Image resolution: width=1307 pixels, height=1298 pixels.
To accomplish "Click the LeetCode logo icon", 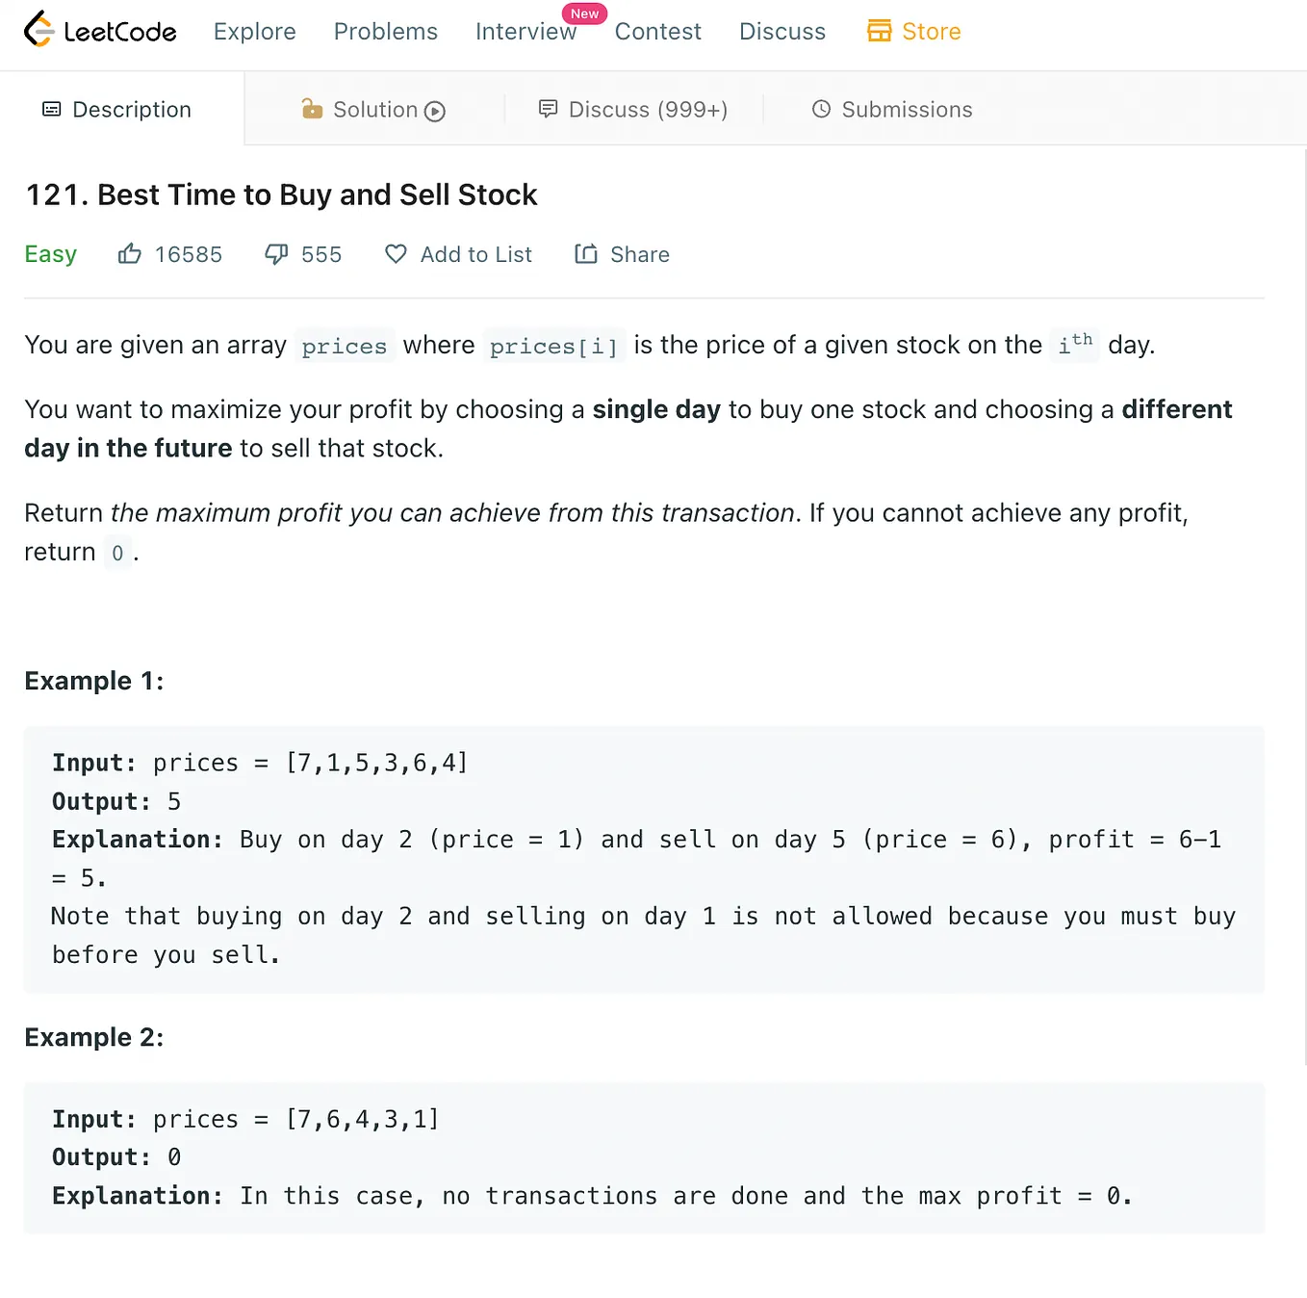I will click(38, 30).
